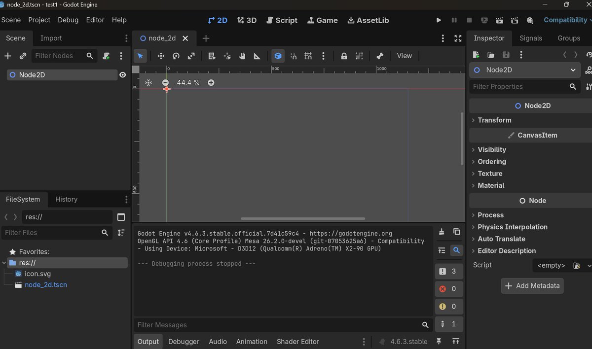
Task: Open the Movie Maker mode icon
Action: pyautogui.click(x=530, y=20)
